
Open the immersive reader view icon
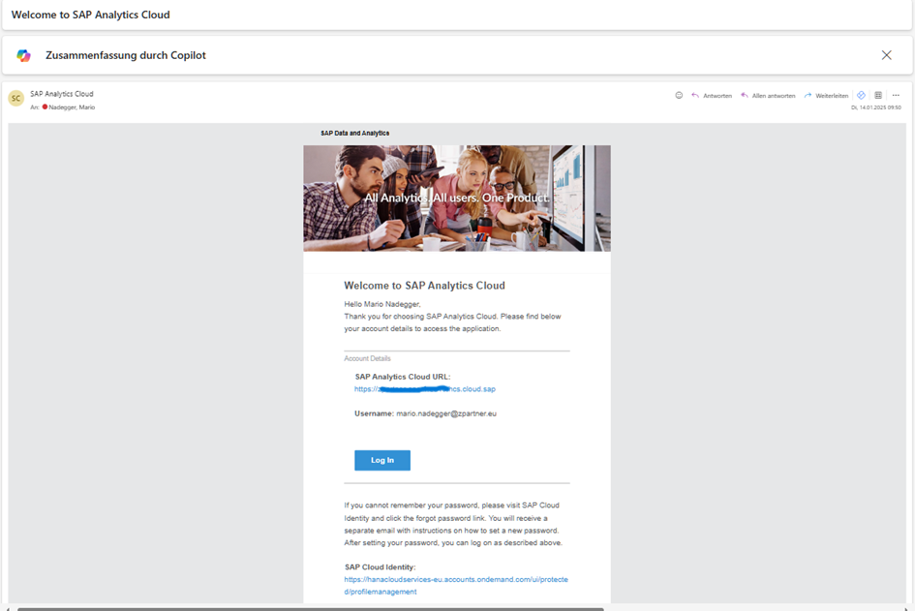pyautogui.click(x=878, y=96)
